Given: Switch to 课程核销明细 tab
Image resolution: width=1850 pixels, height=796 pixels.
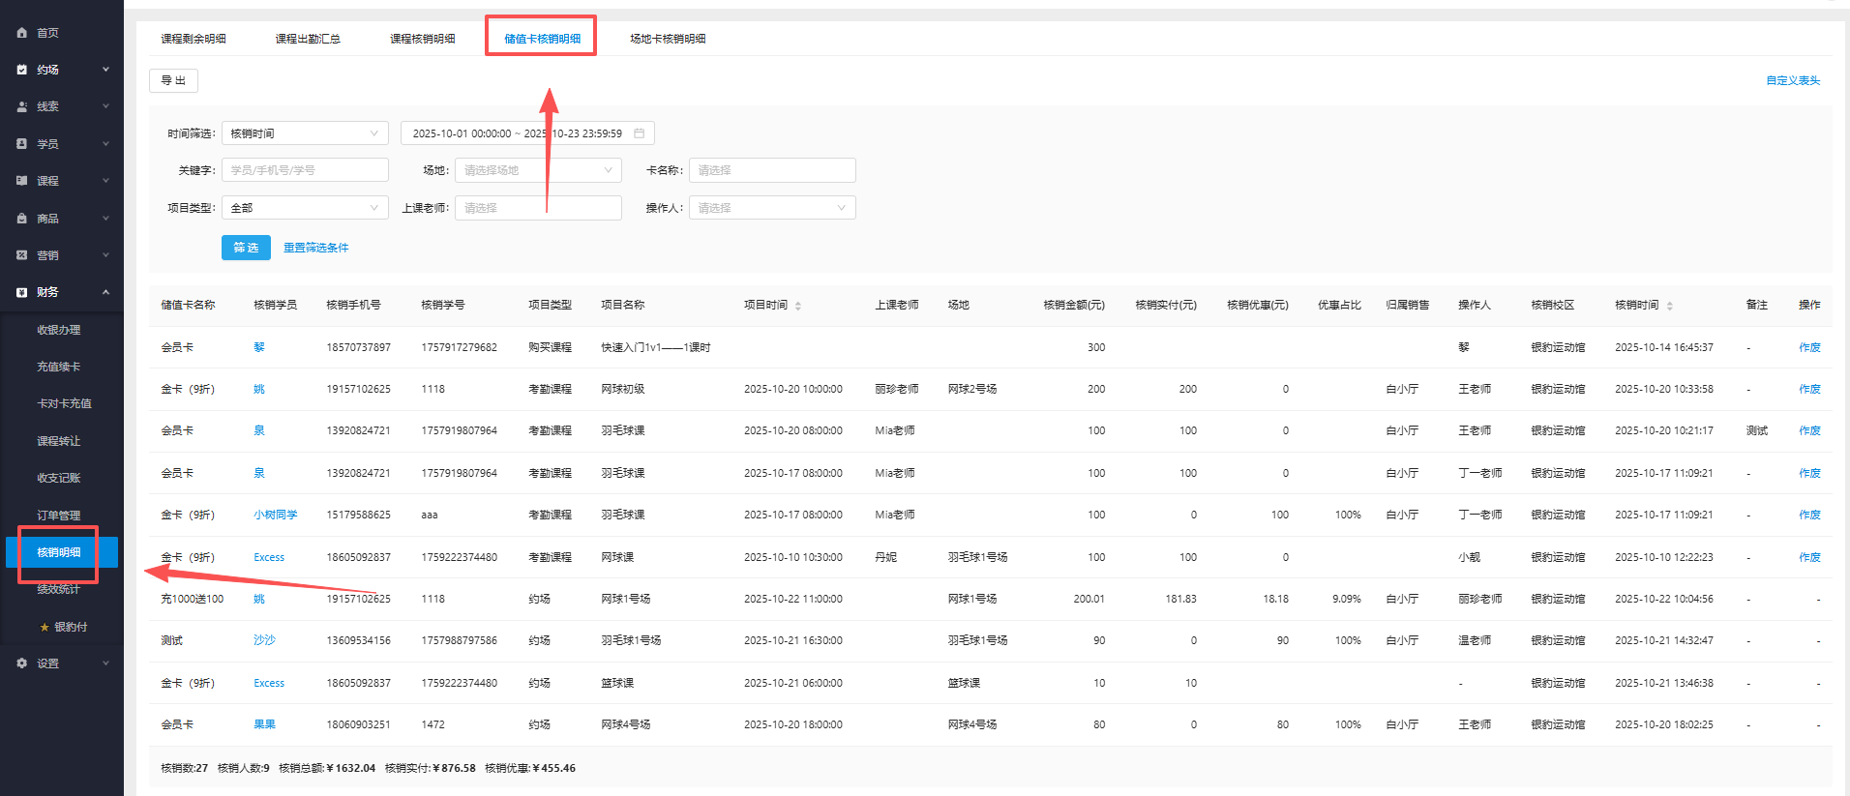Looking at the screenshot, I should tap(423, 39).
